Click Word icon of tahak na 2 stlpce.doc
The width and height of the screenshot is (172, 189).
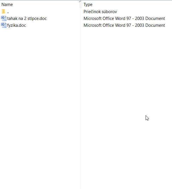(4, 18)
